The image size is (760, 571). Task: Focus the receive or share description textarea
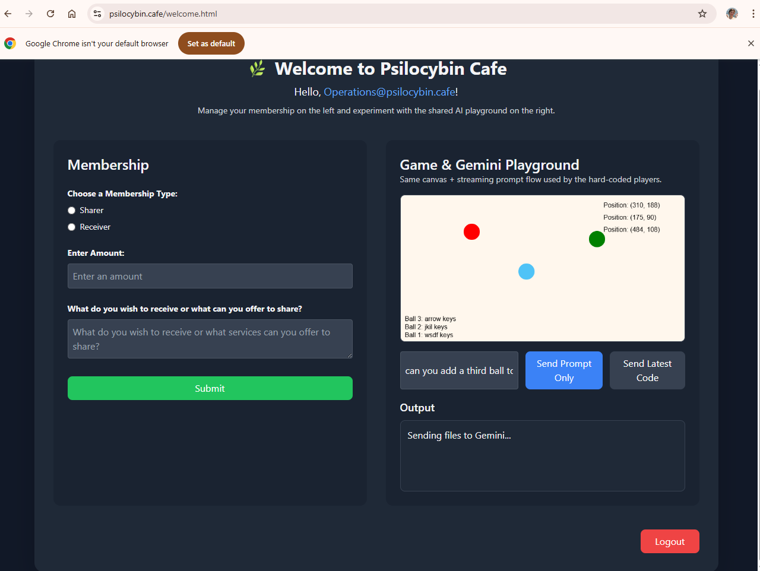point(210,339)
